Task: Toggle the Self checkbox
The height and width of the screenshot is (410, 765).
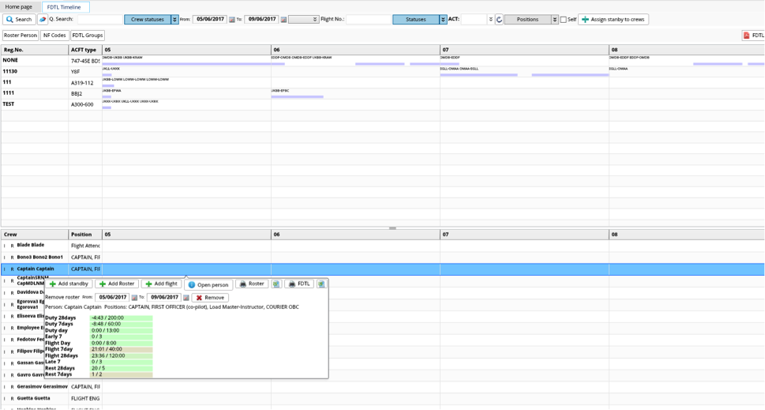Action: click(563, 20)
